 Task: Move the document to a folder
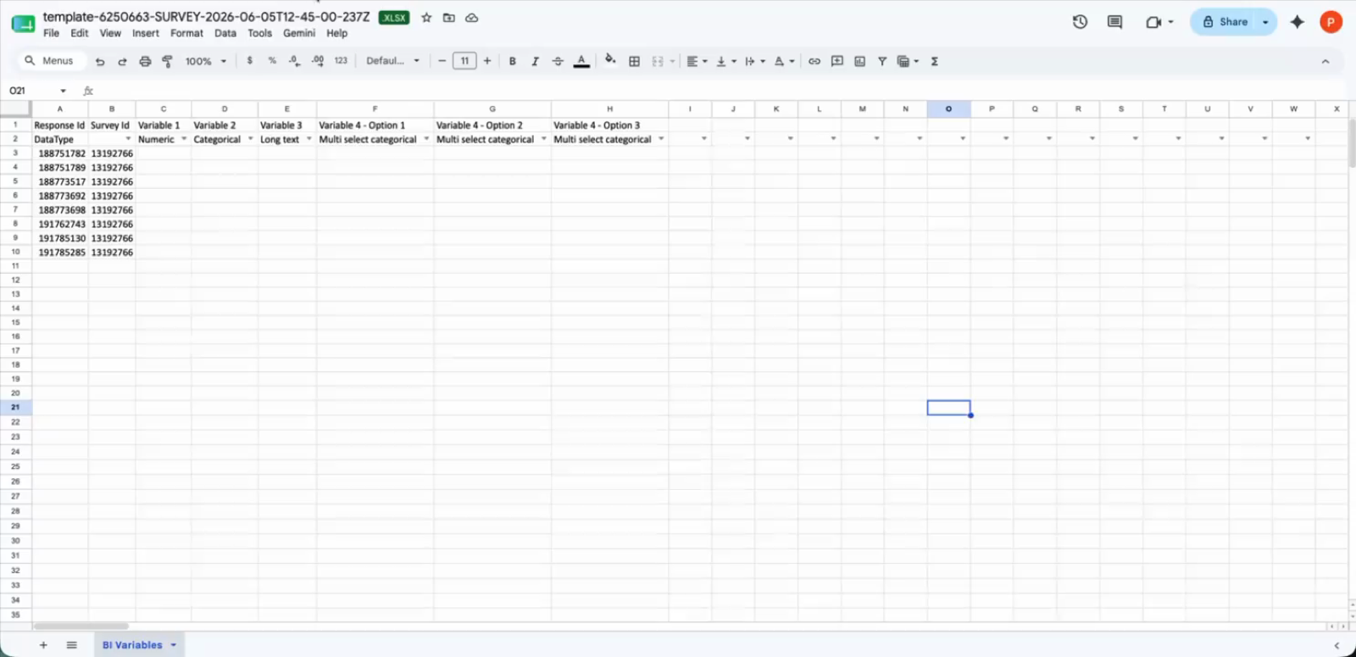(x=449, y=18)
